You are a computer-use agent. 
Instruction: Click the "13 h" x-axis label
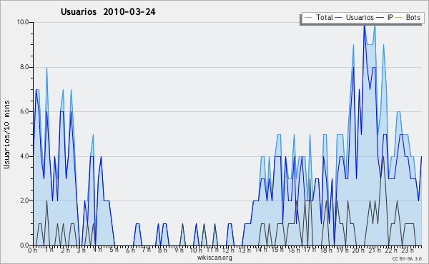[245, 250]
